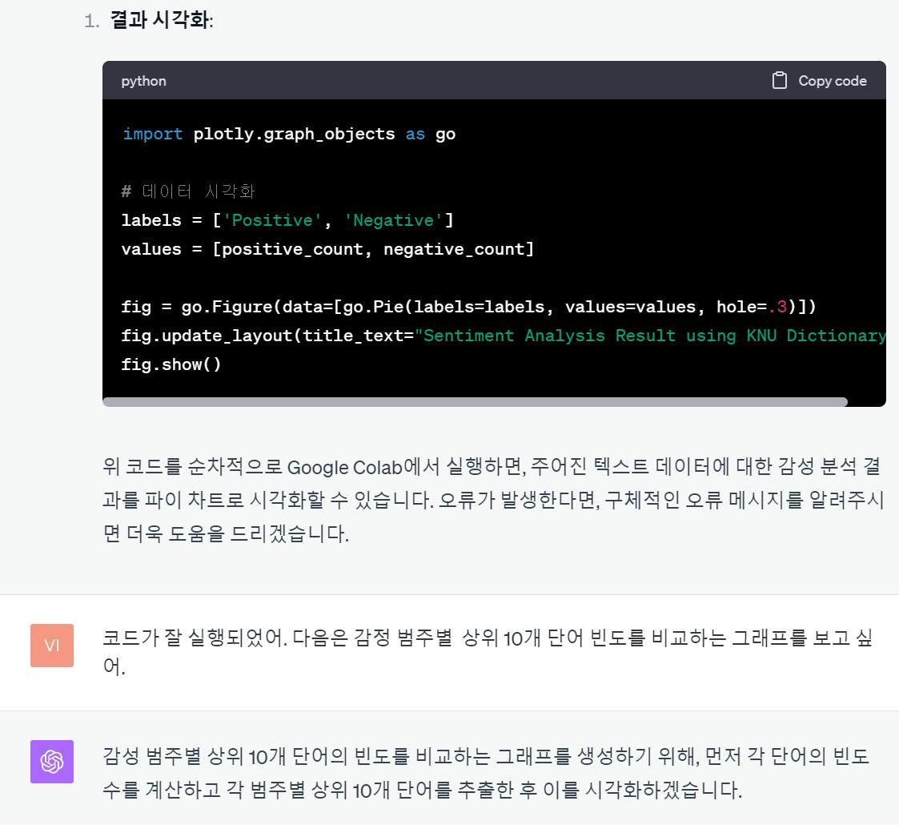
Task: Click the values = [positive_count line
Action: click(327, 250)
